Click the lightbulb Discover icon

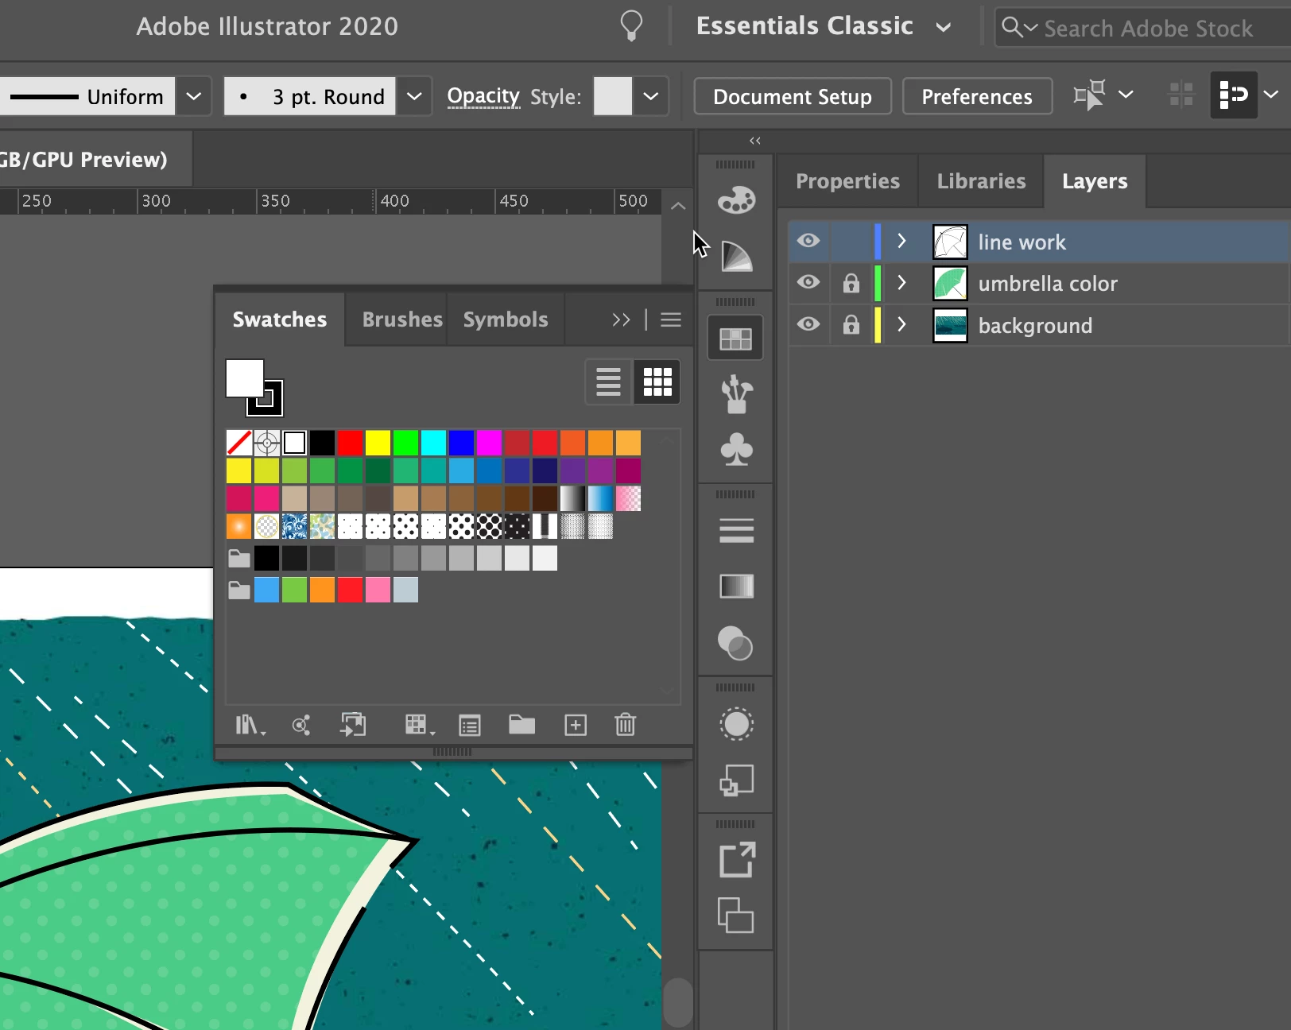[631, 26]
